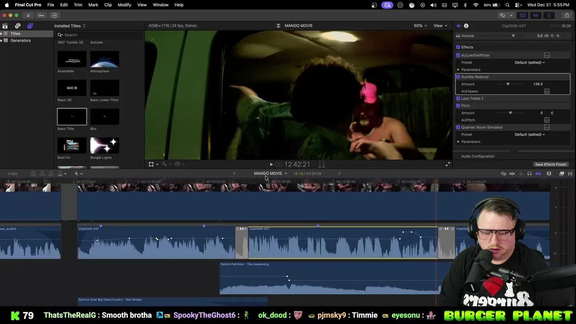Click the Import Media down-arrow button

coord(28,15)
